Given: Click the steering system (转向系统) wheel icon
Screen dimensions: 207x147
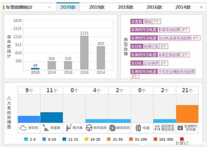Looking at the screenshot, I should coord(89,128).
